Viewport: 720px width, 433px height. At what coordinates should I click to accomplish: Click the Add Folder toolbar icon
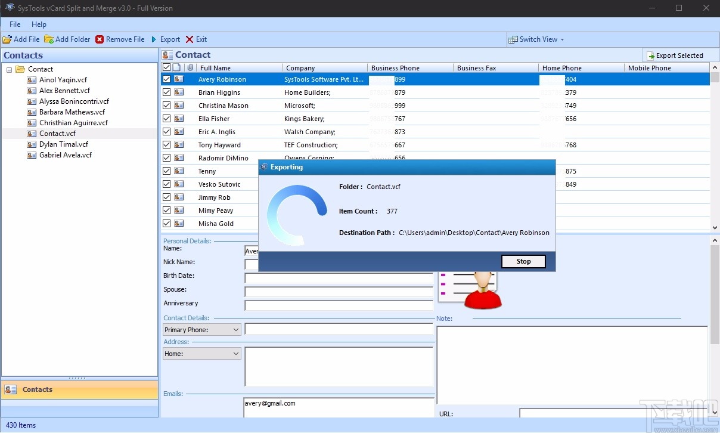(x=49, y=39)
